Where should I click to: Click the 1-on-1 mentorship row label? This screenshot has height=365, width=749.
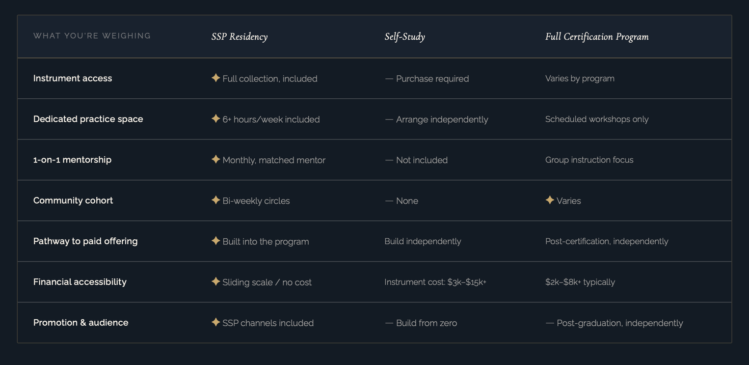(72, 160)
